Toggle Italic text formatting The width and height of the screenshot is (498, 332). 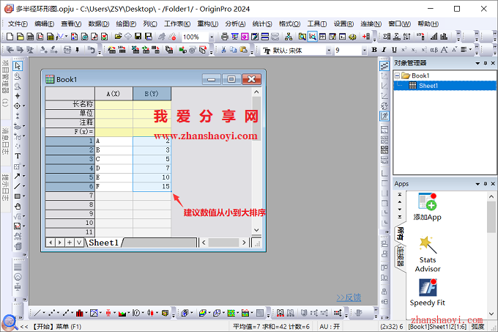[x=384, y=50]
